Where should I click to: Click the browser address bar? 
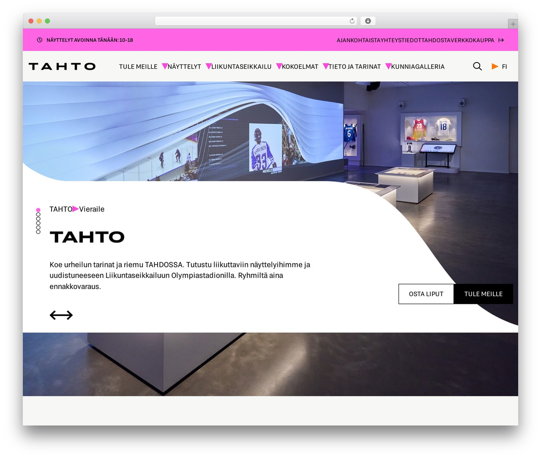click(256, 21)
